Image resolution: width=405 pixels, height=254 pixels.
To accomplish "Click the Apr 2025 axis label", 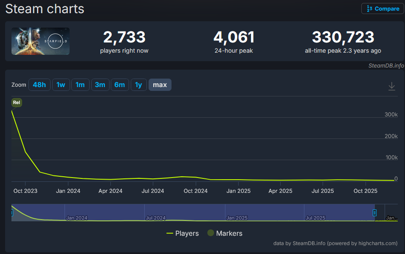I will click(281, 191).
